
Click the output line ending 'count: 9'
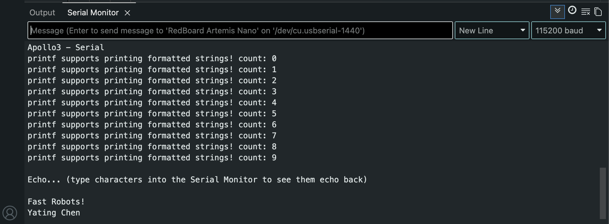click(152, 158)
